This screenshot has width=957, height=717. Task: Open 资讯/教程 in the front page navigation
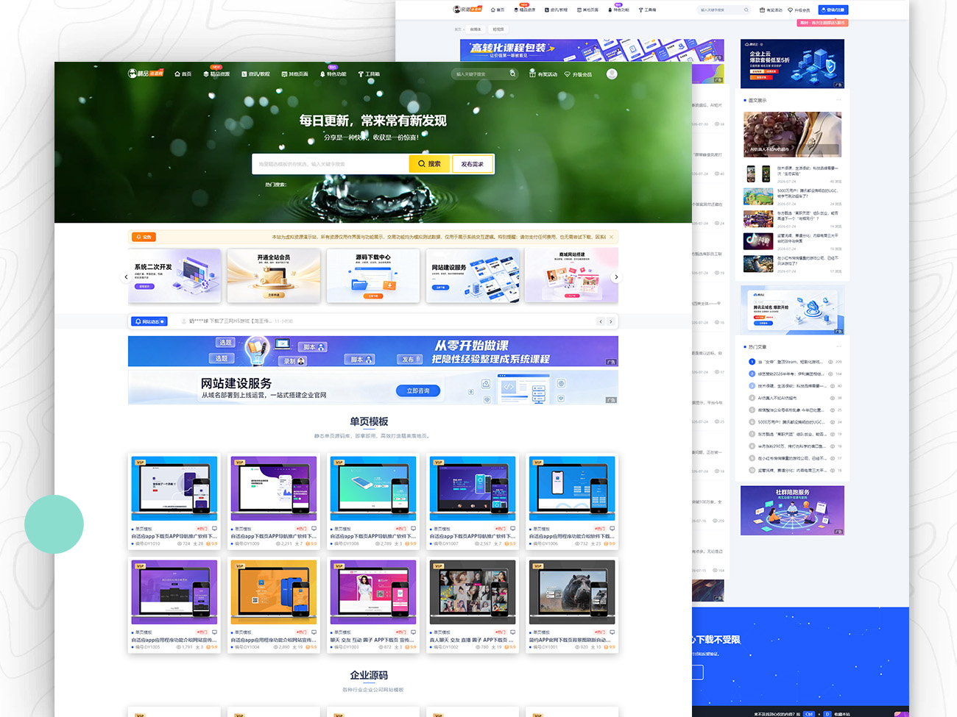[256, 74]
